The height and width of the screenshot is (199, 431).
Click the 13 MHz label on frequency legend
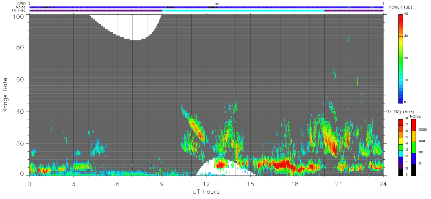(x=406, y=150)
